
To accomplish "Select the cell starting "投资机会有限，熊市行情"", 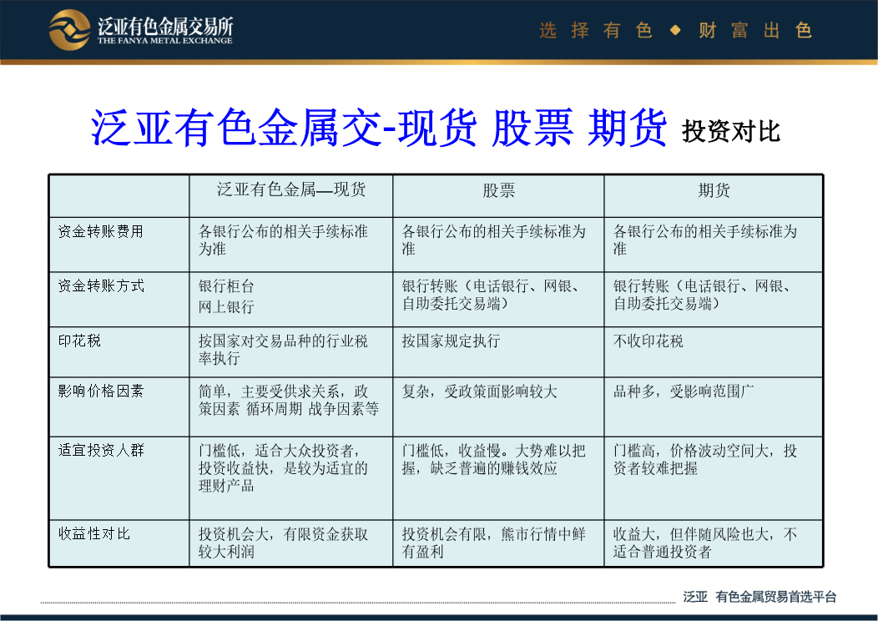I will coord(498,543).
